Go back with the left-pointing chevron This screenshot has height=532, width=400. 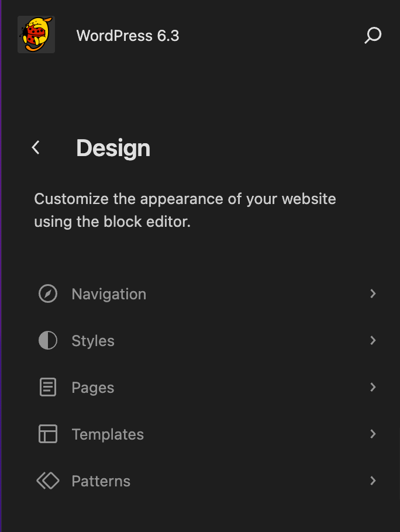(36, 147)
